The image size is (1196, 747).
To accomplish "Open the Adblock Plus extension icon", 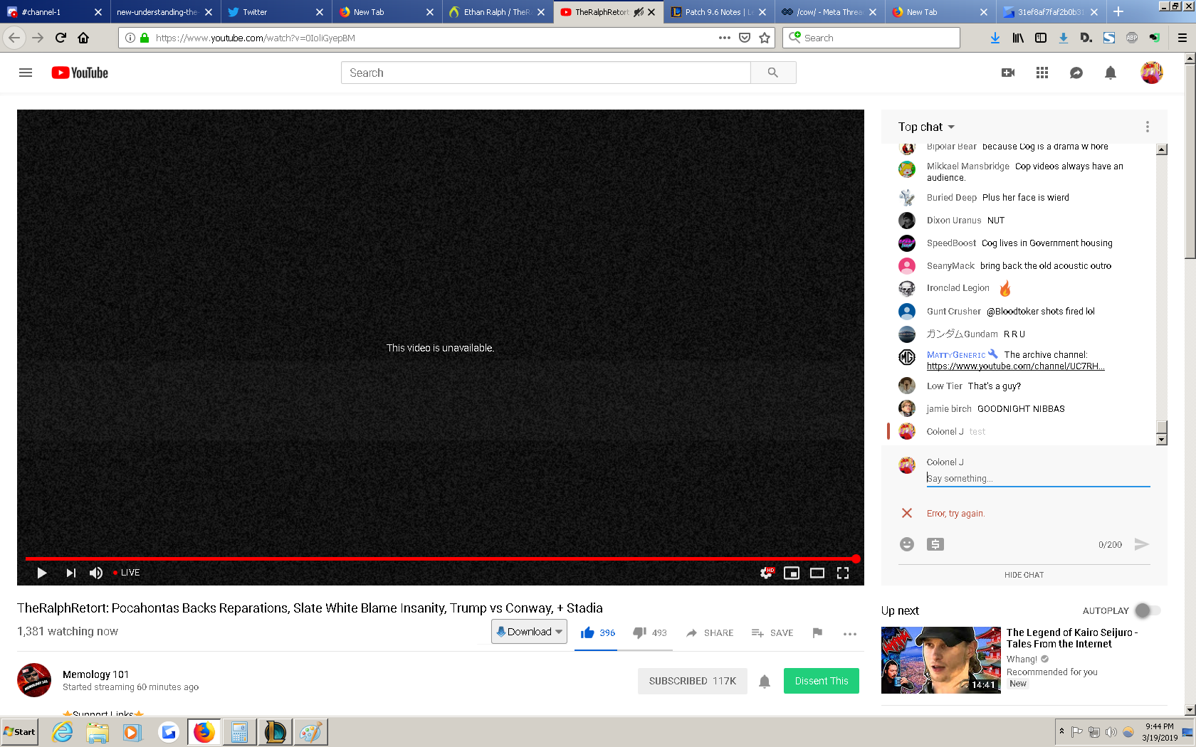I will coord(1132,38).
